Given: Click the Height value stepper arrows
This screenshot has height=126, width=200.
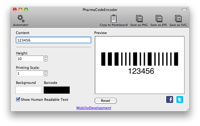Looking at the screenshot, I should pos(46,58).
